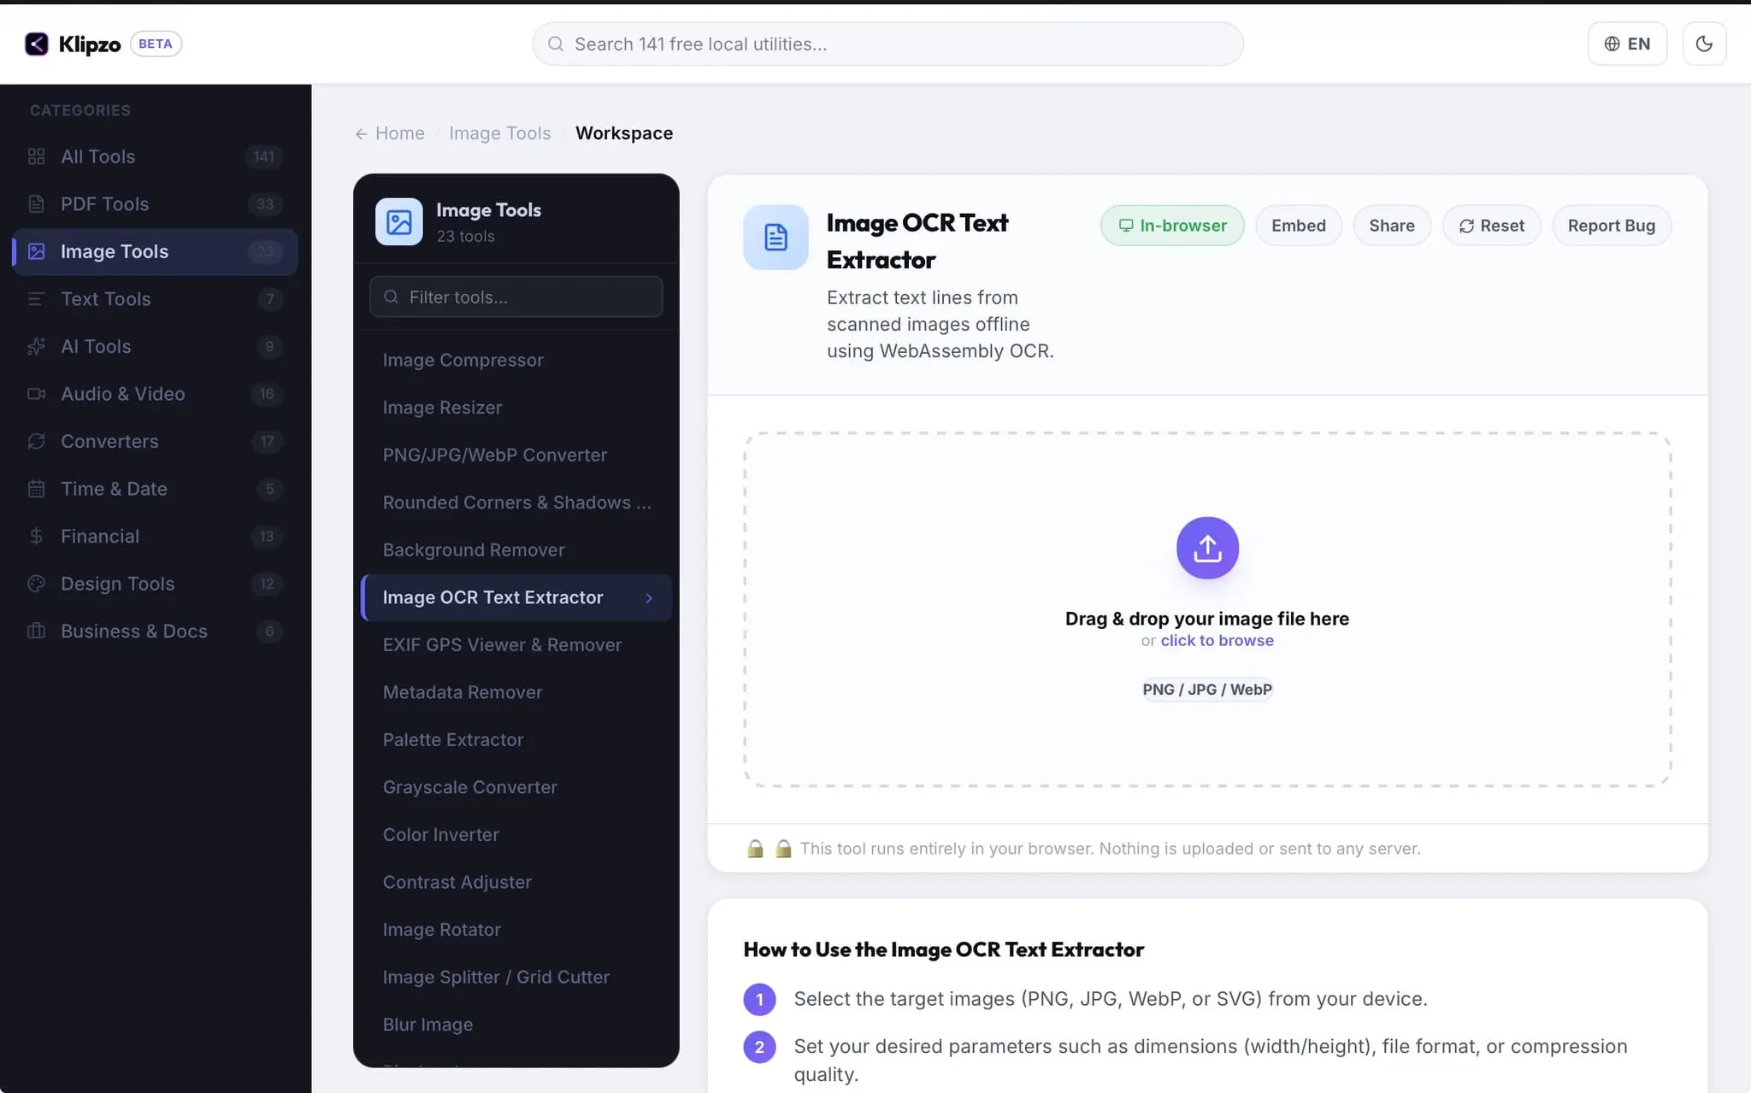Screen dimensions: 1751x1093
Task: Focus the Search 141 free local utilities field
Action: tap(887, 44)
